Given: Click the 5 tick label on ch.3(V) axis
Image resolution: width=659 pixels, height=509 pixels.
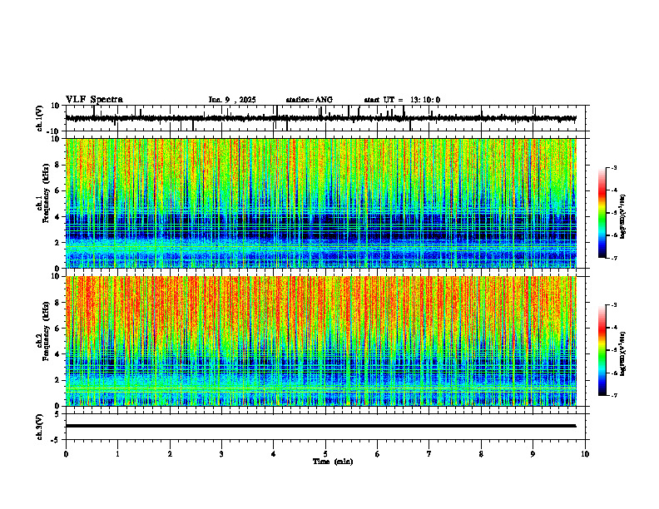Looking at the screenshot, I should [x=57, y=414].
